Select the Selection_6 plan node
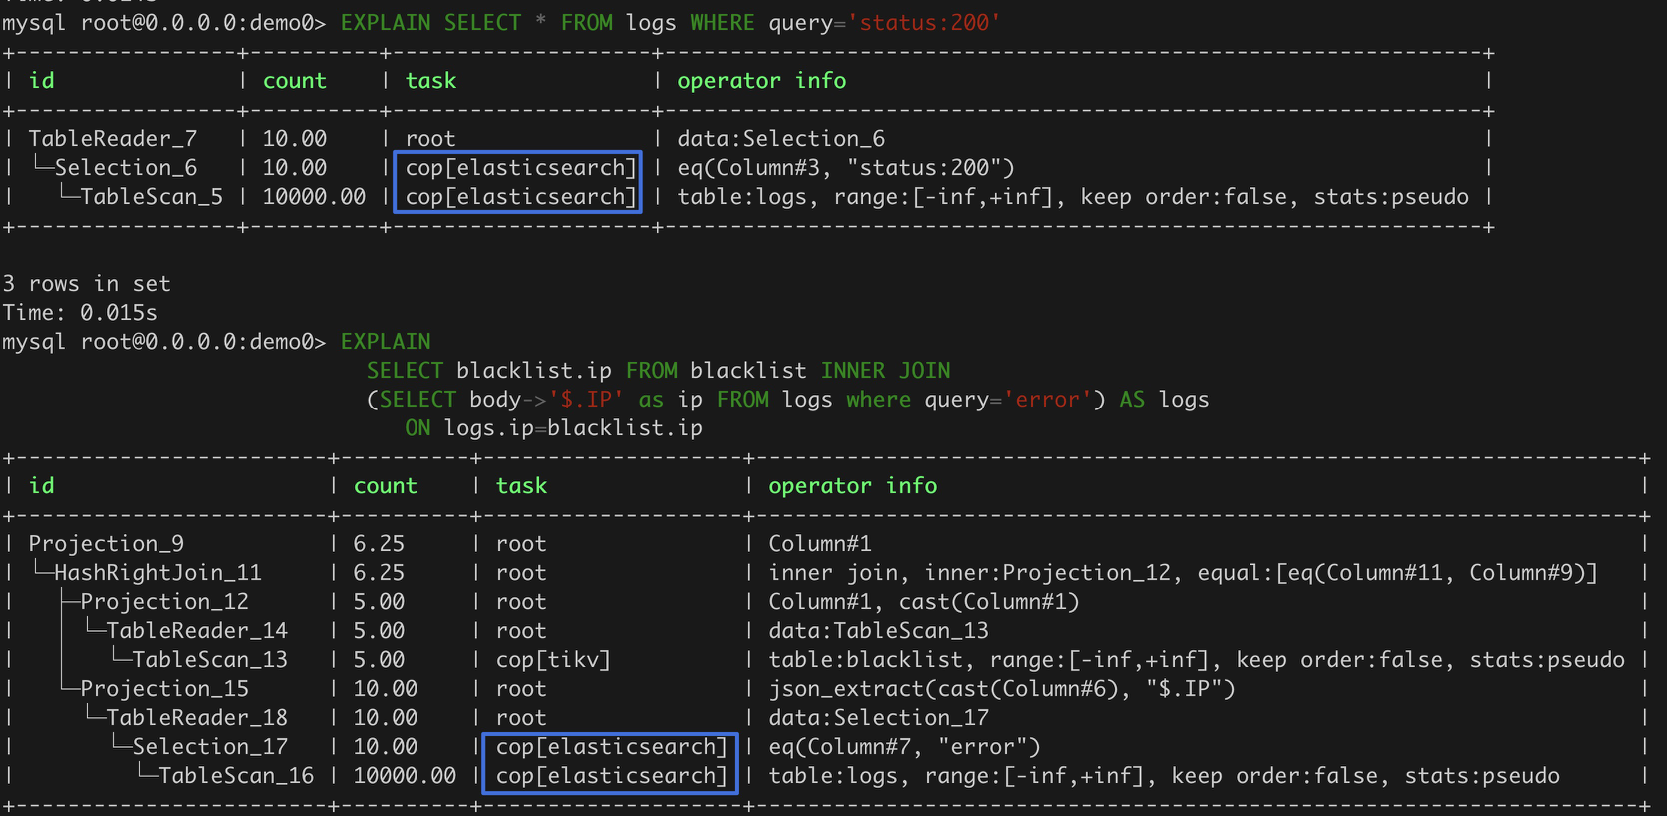Image resolution: width=1667 pixels, height=816 pixels. (125, 168)
